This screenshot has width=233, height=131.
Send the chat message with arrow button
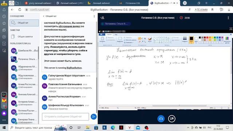[94, 116]
